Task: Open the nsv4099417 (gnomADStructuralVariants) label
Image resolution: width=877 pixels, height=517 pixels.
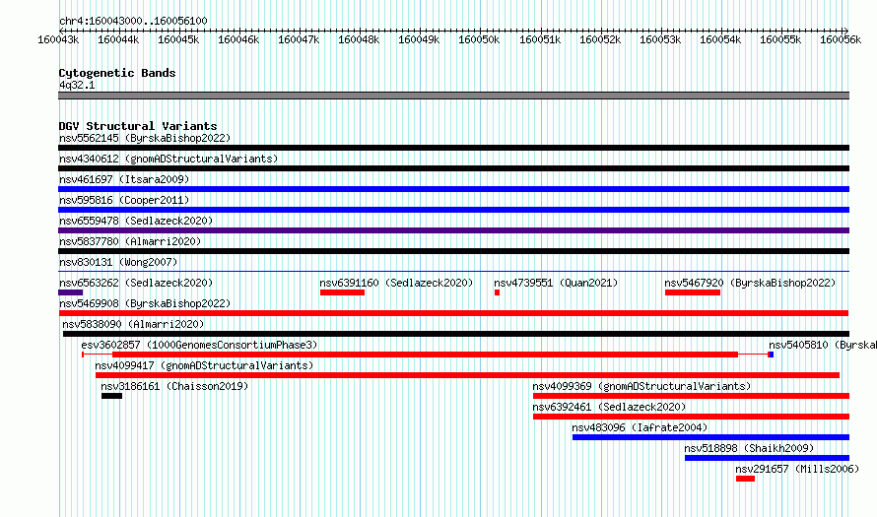Action: point(204,365)
